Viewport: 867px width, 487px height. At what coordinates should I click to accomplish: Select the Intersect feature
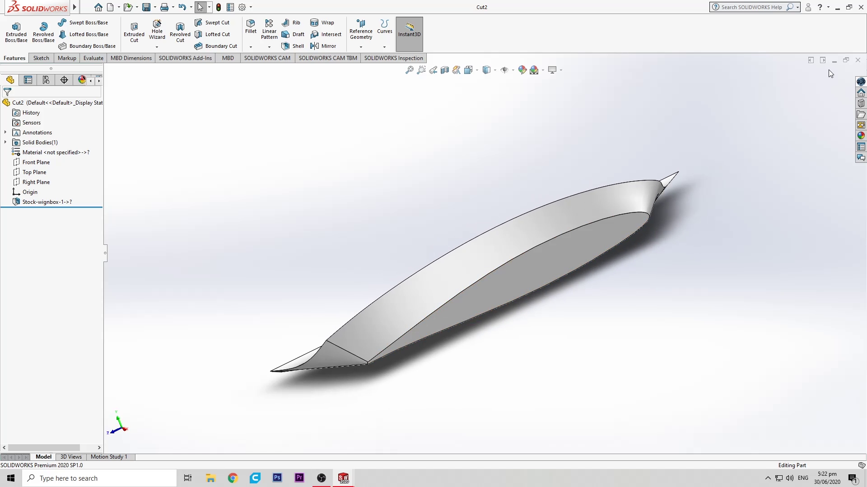coord(326,34)
